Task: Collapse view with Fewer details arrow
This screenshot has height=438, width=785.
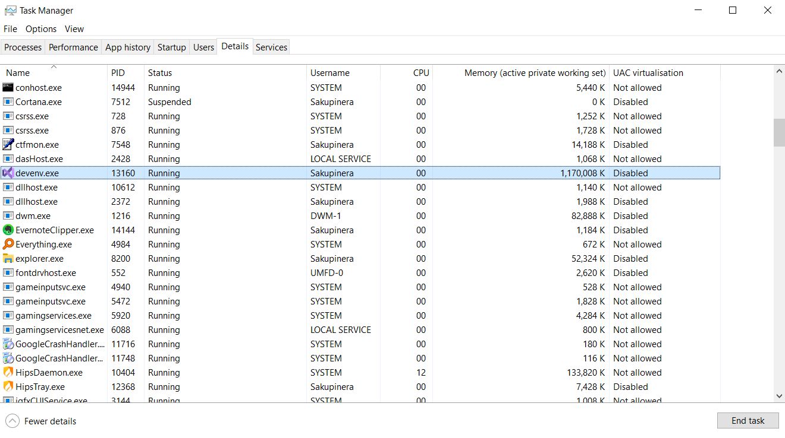Action: coord(12,421)
